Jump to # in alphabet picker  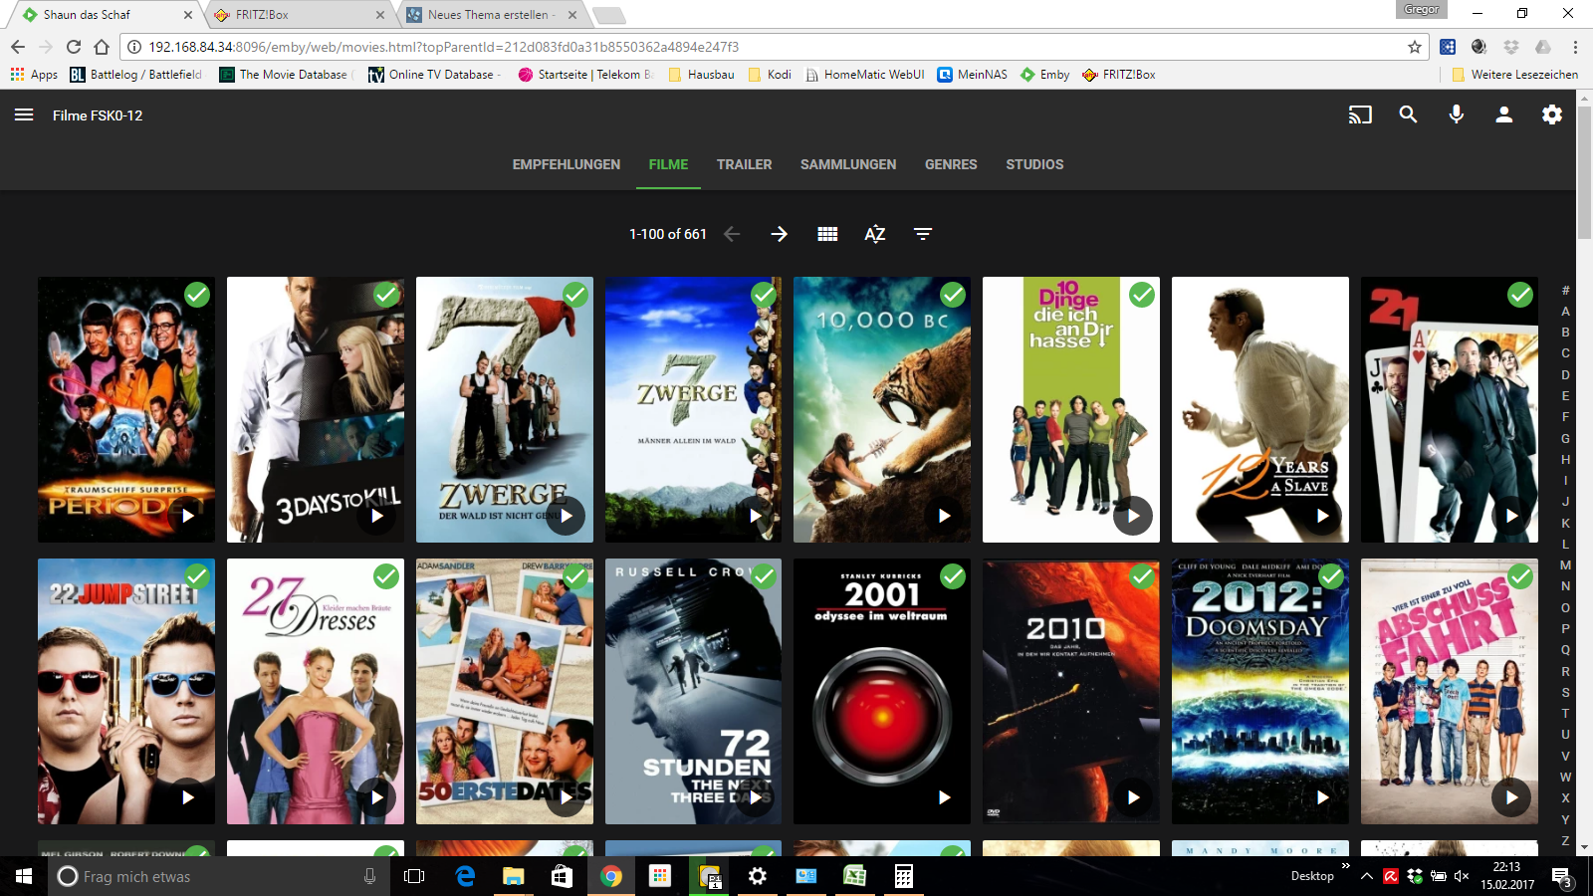[x=1565, y=291]
